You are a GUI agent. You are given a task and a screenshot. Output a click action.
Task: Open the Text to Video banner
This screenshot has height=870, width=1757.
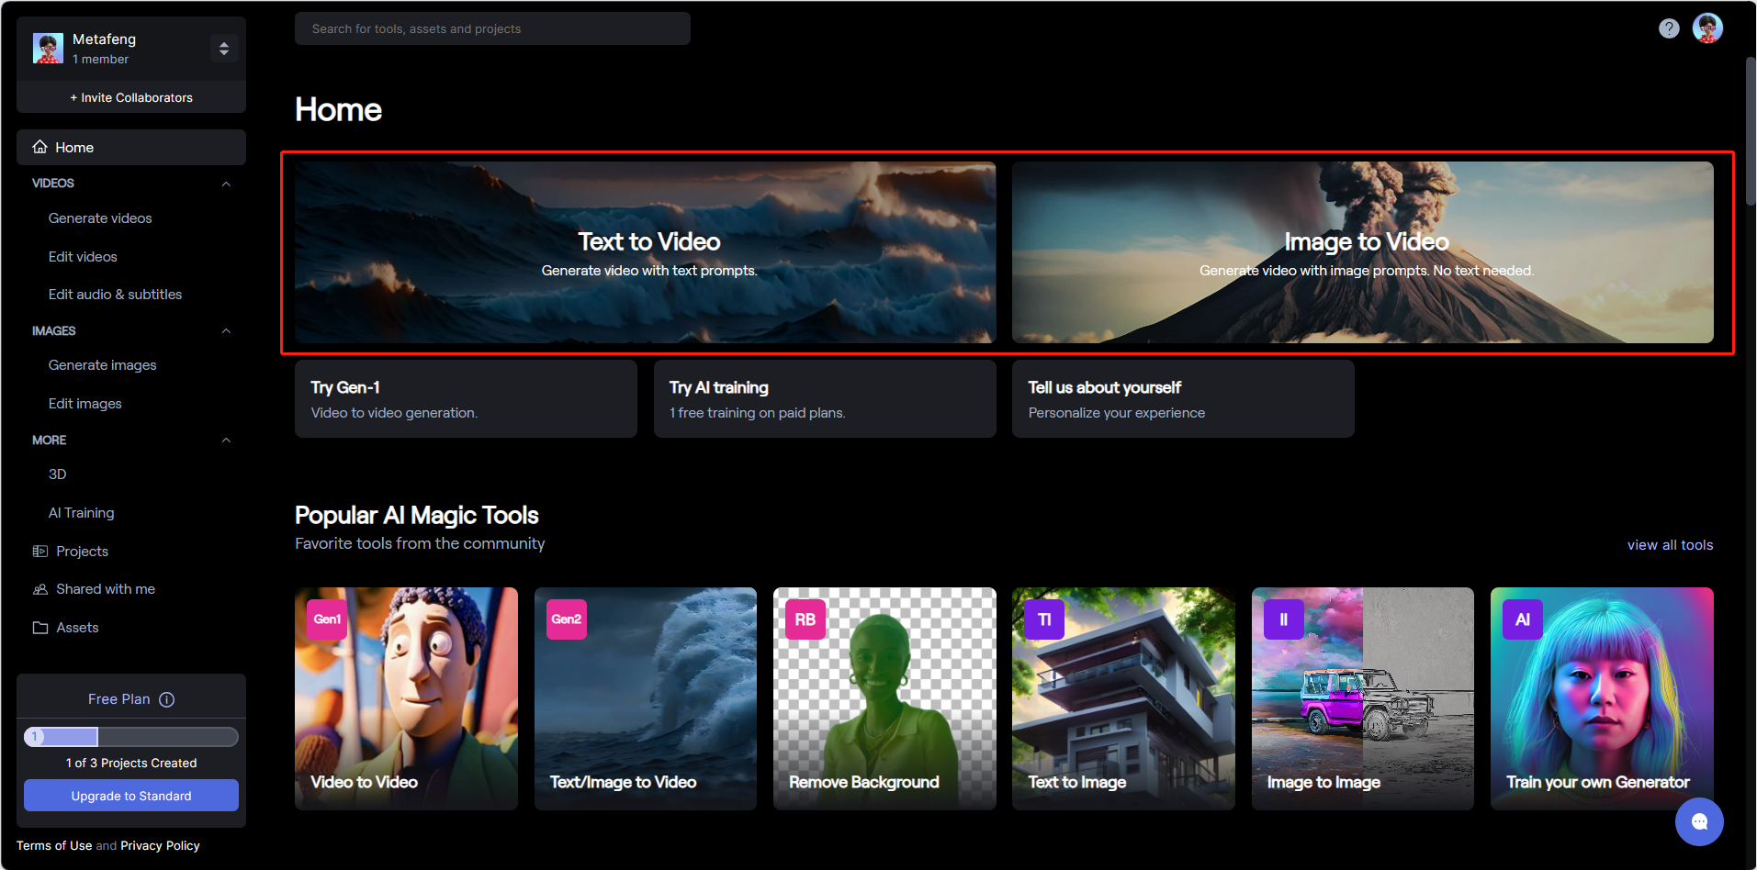(x=646, y=252)
